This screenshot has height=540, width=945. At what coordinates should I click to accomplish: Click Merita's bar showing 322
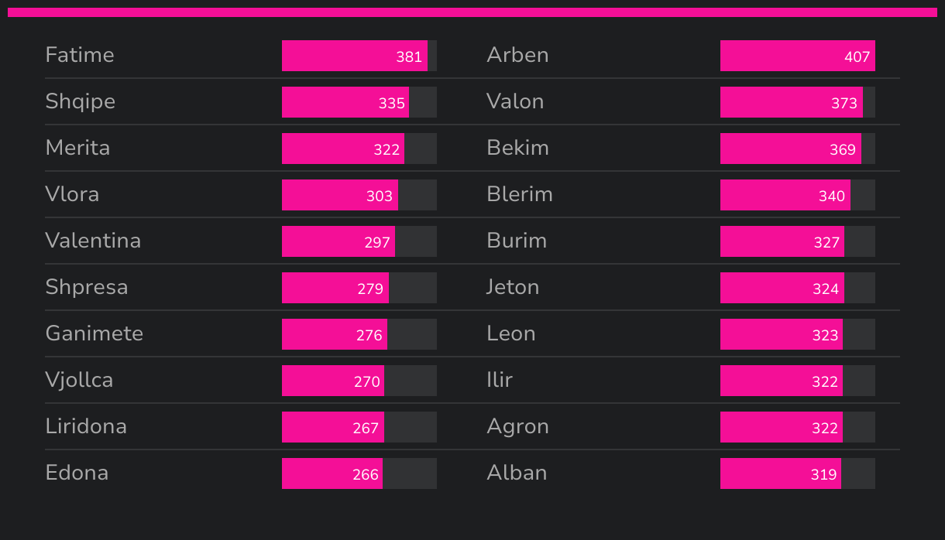[343, 149]
